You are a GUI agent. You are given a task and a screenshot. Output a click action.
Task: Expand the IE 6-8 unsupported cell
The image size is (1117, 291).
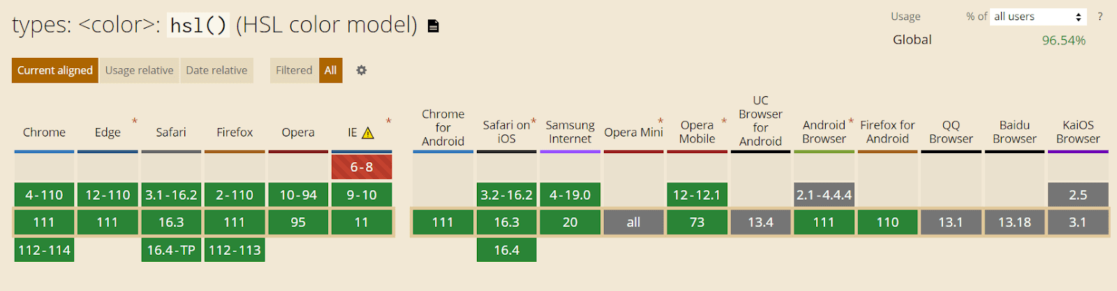[x=362, y=167]
